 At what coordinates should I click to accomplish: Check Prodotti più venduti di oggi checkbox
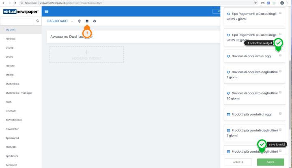coord(280,114)
